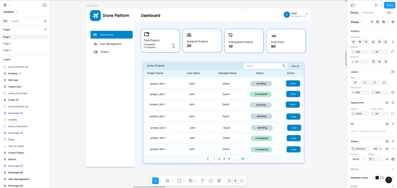Remove the D1CCCC stroke with minus
Image resolution: width=397 pixels, height=188 pixels.
(393, 149)
